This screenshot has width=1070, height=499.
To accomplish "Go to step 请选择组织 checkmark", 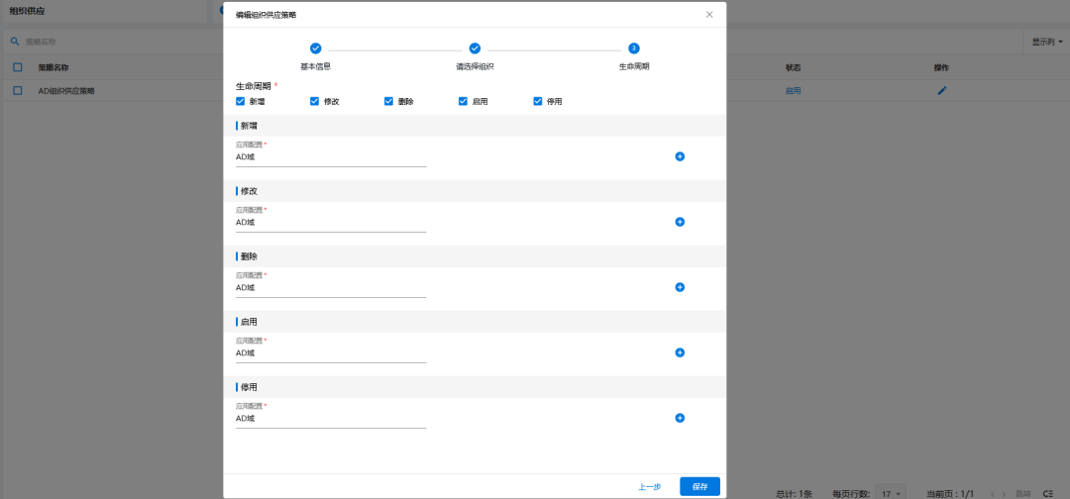I will [475, 49].
